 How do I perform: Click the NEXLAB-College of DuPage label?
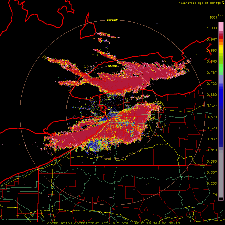[x=199, y=3]
